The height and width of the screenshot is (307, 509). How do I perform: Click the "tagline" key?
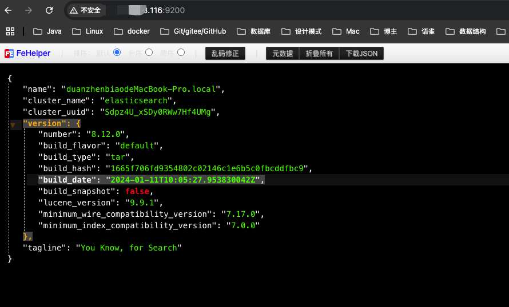pos(45,248)
